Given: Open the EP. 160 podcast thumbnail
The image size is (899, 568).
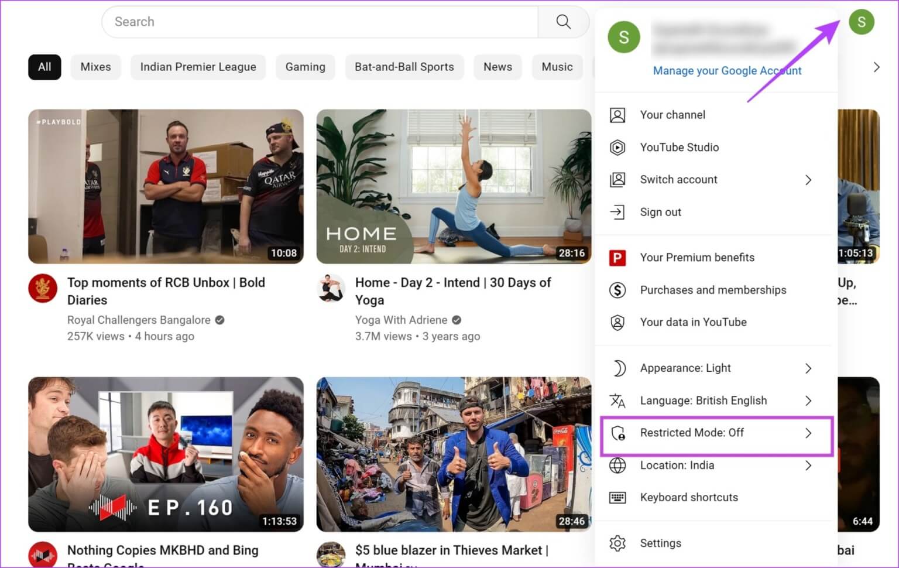Looking at the screenshot, I should [x=166, y=454].
